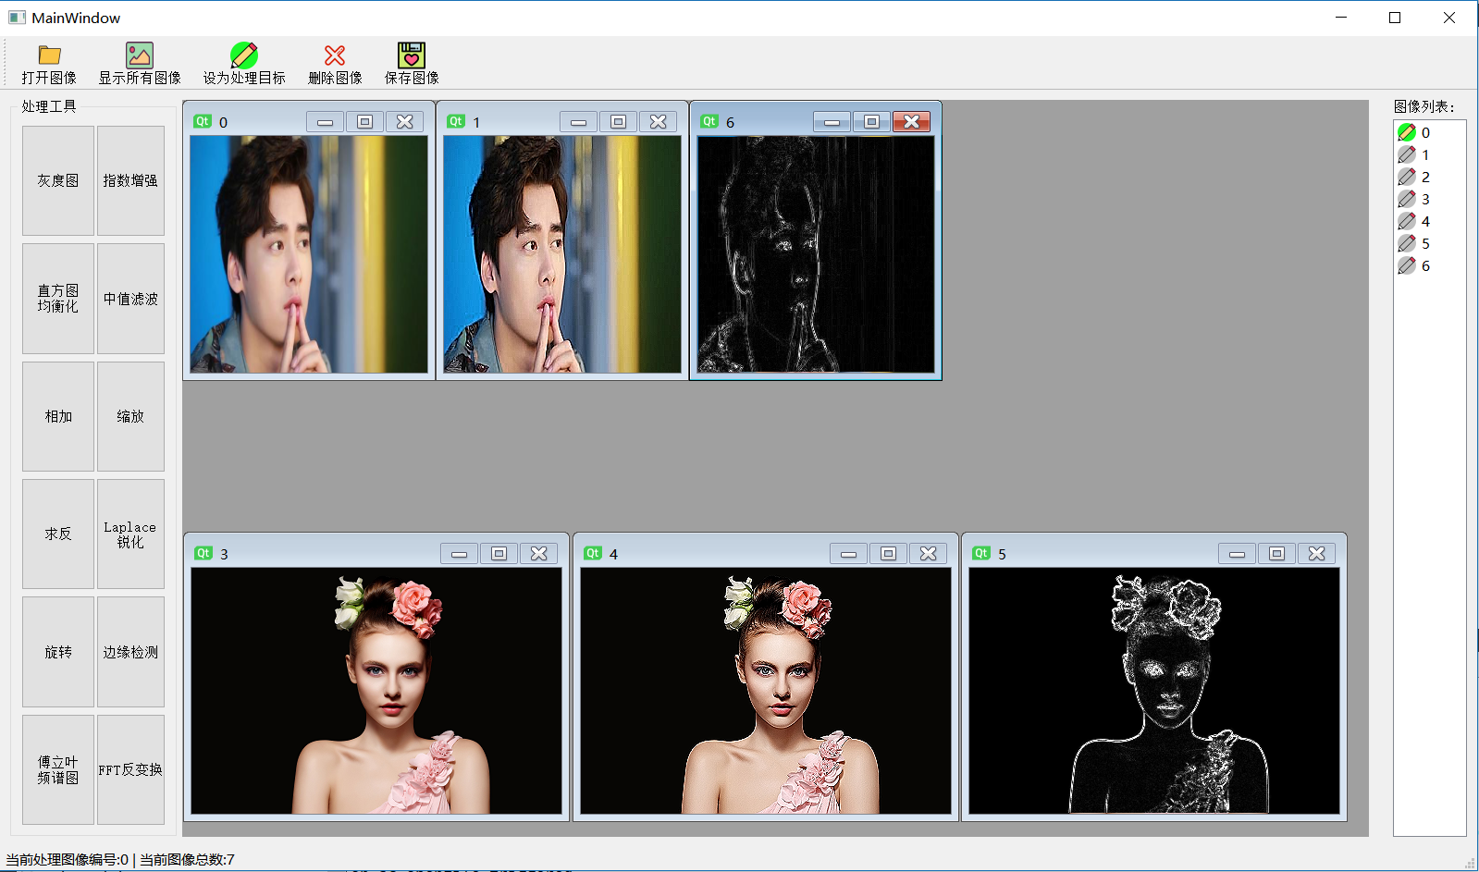Apply the 灰度图 grayscale tool

(58, 180)
